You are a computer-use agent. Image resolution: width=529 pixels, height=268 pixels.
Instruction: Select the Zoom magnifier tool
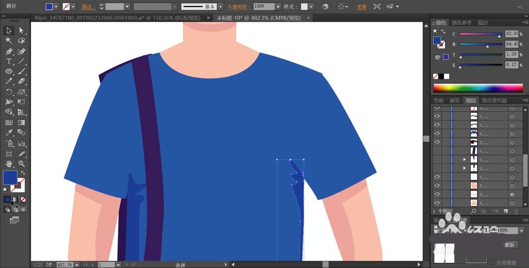point(21,164)
